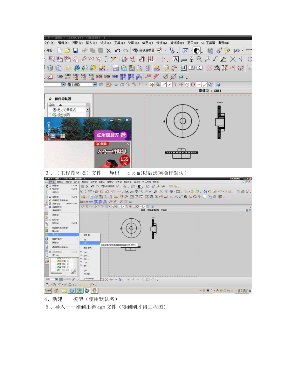Image resolution: width=302 pixels, height=392 pixels.
Task: Click the diameter symbol icon, upper screenshot
Action: point(165,76)
